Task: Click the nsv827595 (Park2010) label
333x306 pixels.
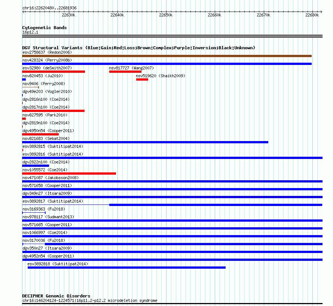Action: [45, 115]
